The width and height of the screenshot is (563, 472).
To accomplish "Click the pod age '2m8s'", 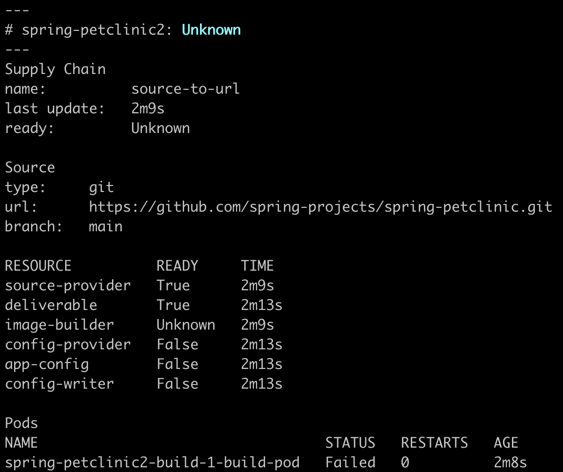I will pos(511,463).
